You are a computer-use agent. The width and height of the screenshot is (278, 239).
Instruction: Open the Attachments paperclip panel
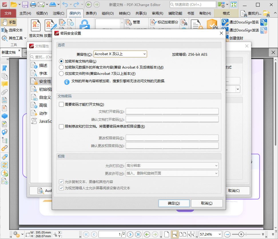4,92
